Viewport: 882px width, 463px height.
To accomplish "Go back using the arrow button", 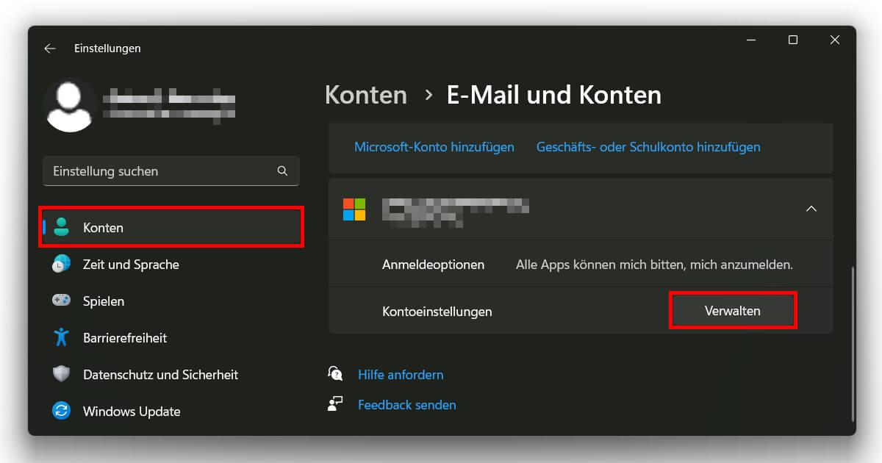I will 49,48.
